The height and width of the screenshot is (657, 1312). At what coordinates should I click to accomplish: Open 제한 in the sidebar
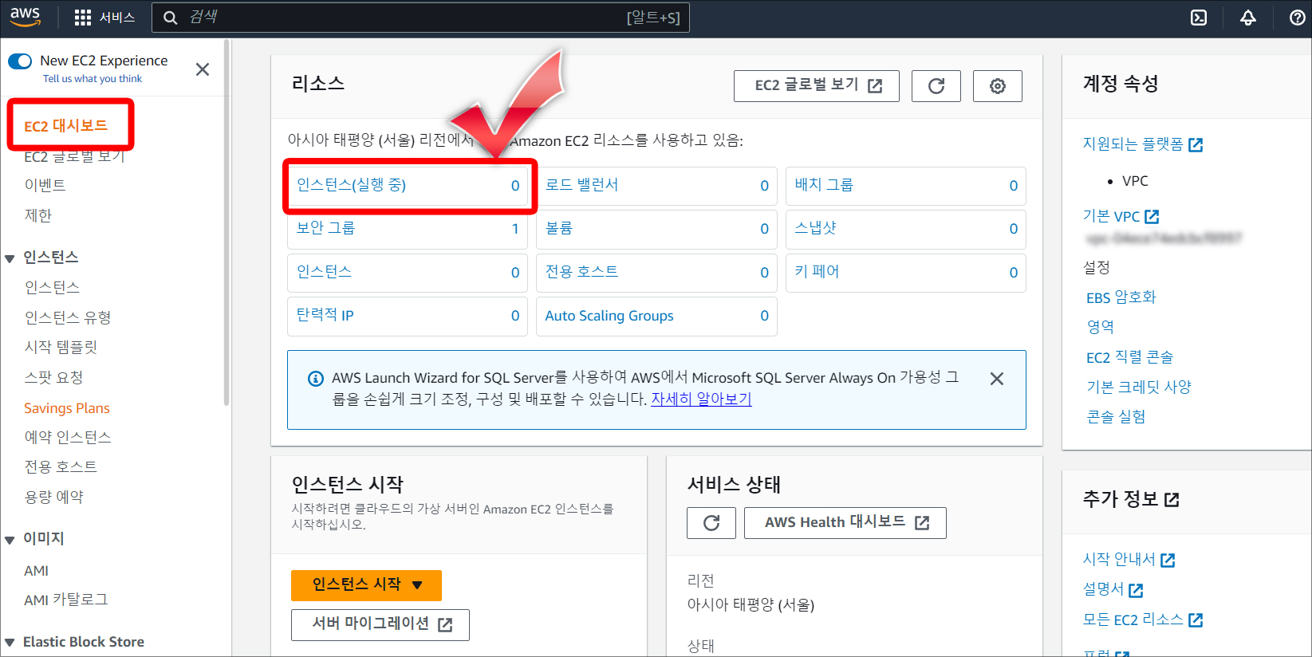point(38,215)
